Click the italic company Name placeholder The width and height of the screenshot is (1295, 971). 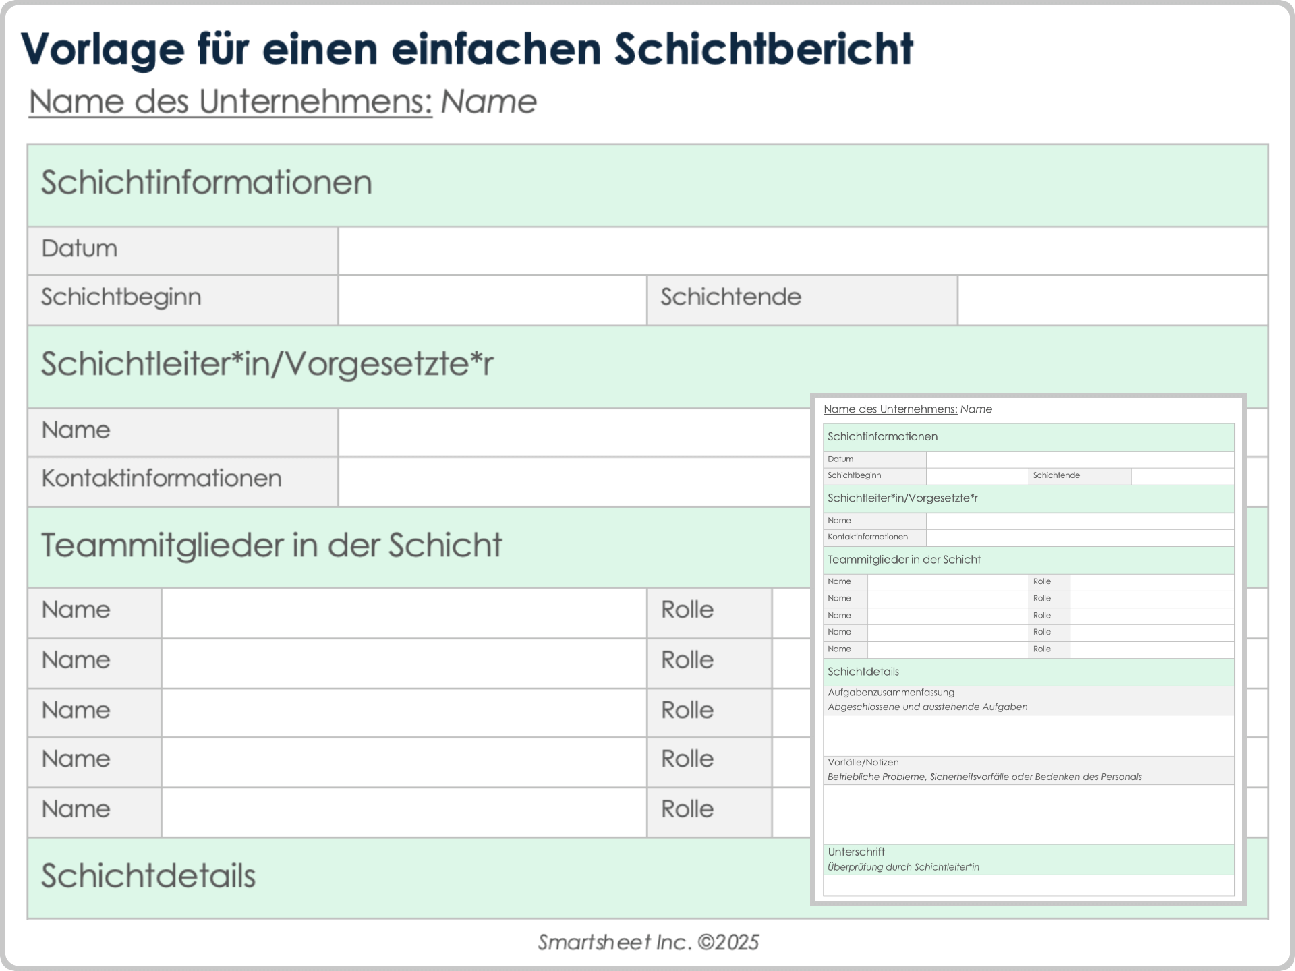coord(488,102)
